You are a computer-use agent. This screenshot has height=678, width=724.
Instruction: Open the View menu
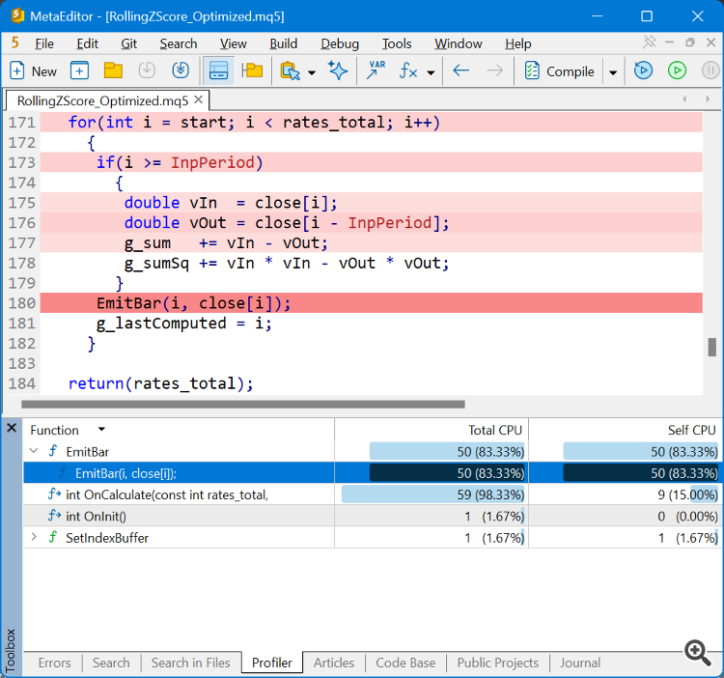[234, 43]
